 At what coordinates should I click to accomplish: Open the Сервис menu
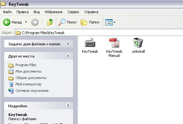(73, 12)
